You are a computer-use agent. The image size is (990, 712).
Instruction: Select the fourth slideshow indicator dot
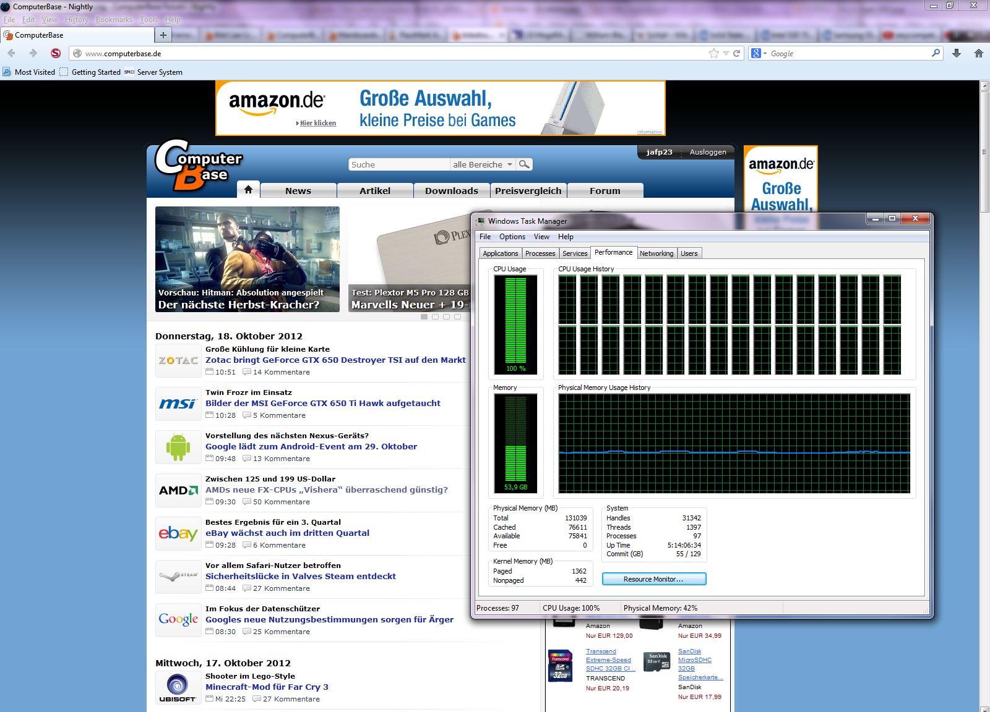(458, 316)
